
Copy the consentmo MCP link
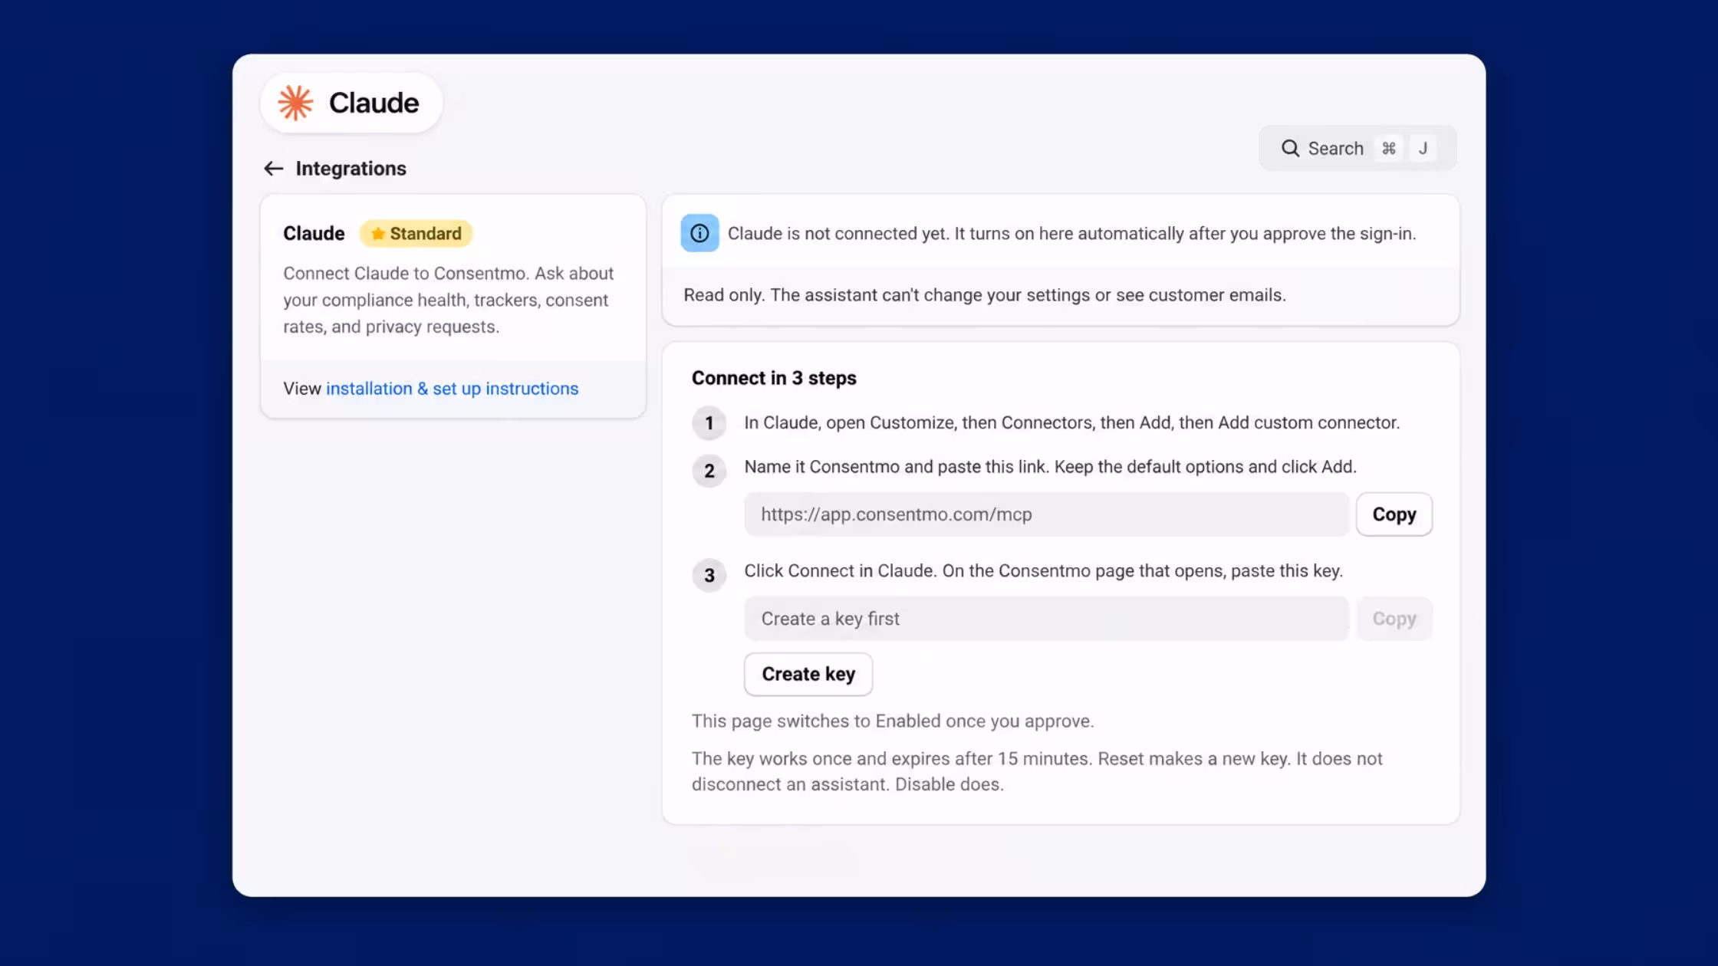tap(1394, 514)
